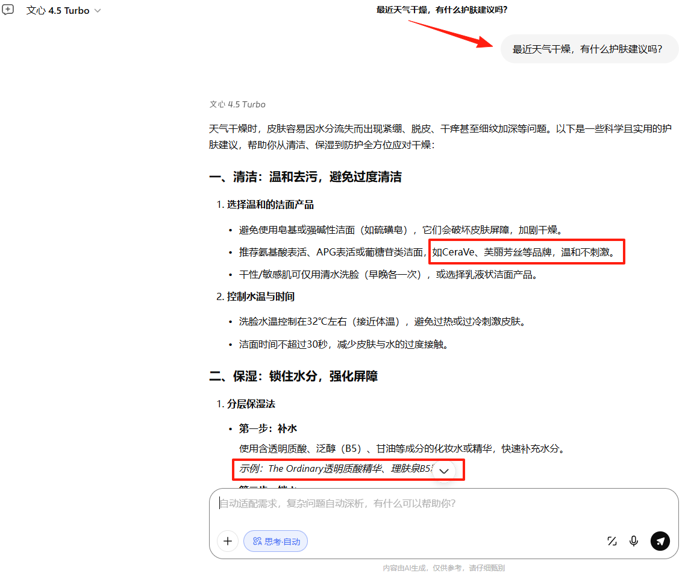Click the subheading 1. 选择温和的洁面产品
Viewport: 688px width, 573px height.
click(x=265, y=204)
